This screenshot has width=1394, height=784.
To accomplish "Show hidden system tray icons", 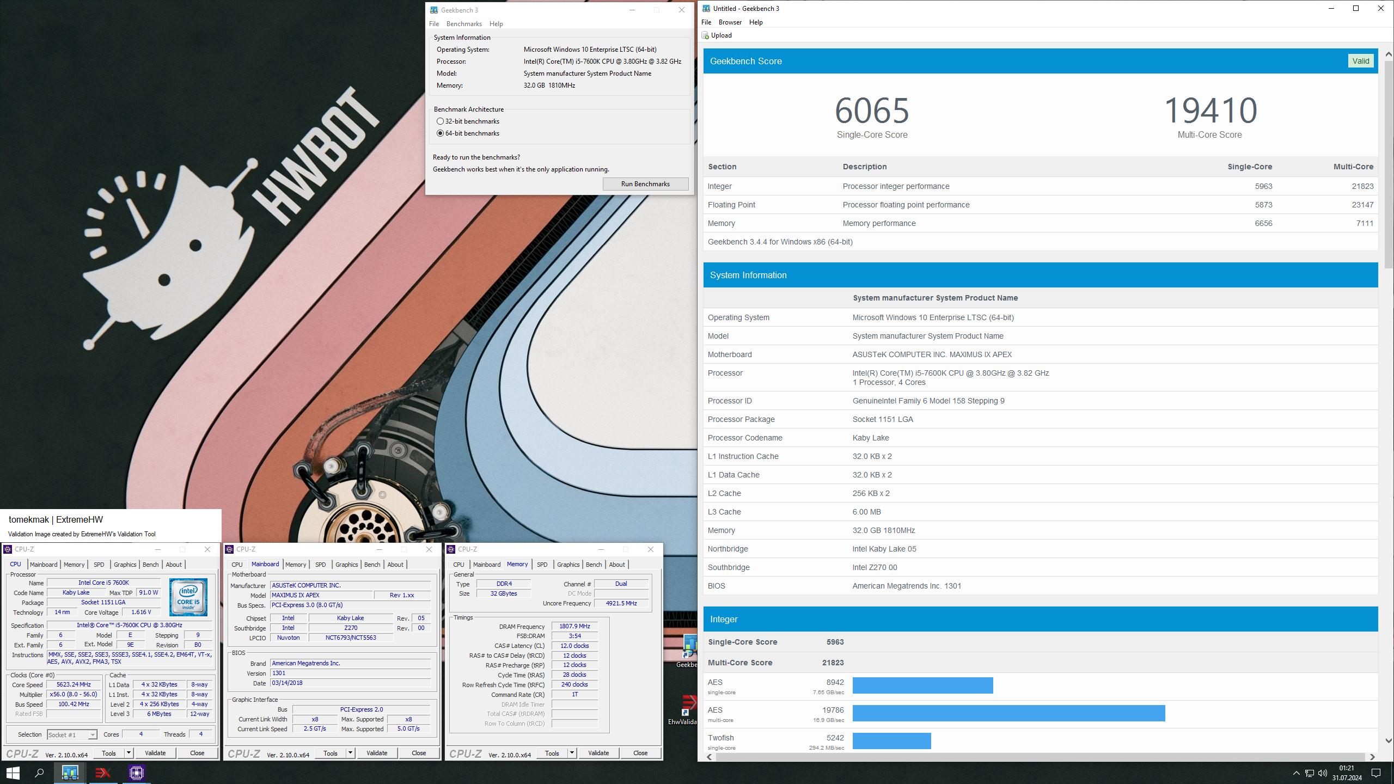I will click(1296, 773).
